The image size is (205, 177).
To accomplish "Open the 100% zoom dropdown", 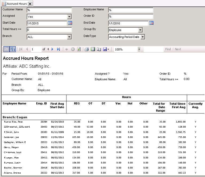I will 139,49.
